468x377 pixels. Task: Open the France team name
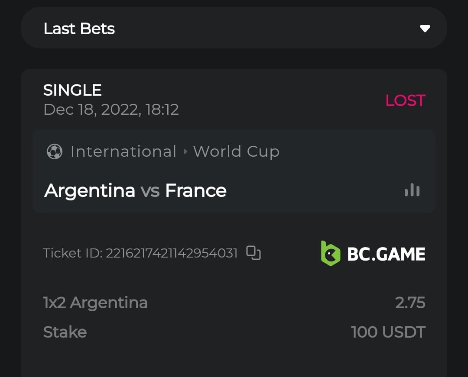pos(196,190)
